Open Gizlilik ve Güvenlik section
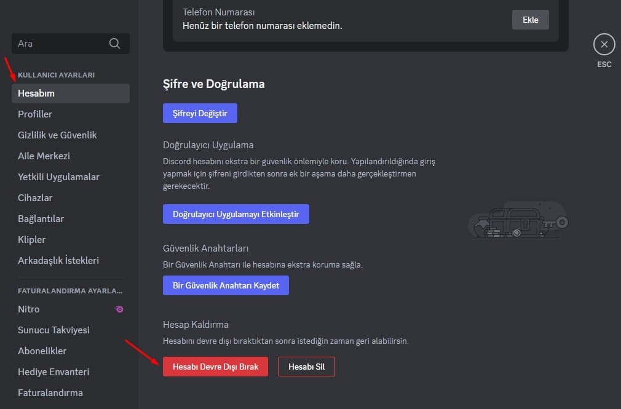 tap(57, 135)
